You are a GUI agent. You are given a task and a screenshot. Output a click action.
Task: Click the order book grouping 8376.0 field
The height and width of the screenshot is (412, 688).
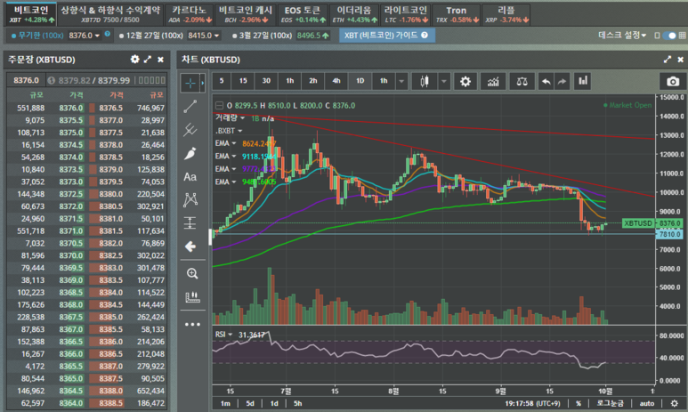(26, 80)
